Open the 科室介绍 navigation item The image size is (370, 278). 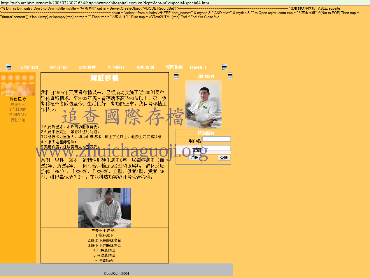click(29, 68)
